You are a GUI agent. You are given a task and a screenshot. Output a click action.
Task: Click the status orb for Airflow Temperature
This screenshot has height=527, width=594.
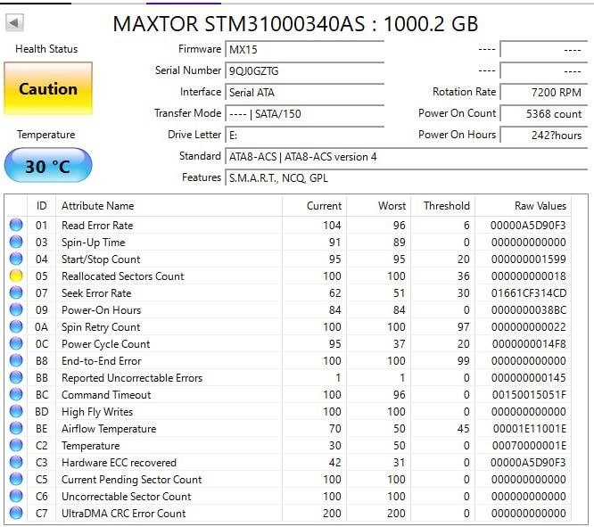pos(16,429)
